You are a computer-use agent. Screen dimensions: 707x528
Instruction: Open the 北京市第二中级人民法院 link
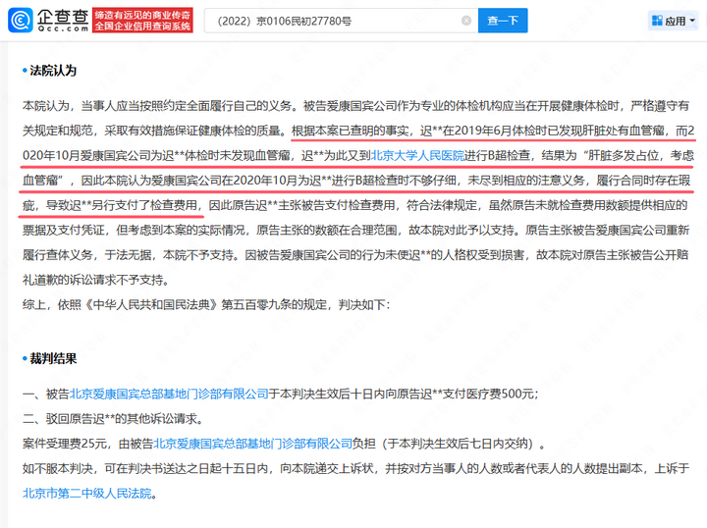pos(87,494)
